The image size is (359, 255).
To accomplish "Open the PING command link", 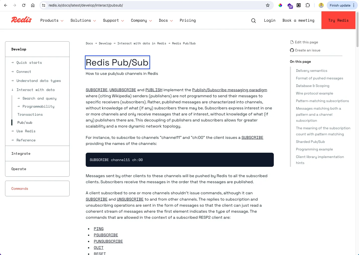I will click(x=99, y=229).
